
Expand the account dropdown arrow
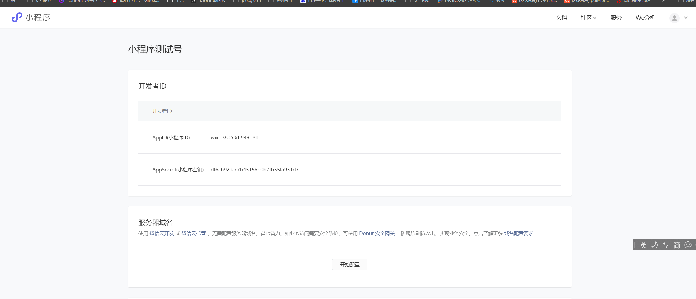click(x=686, y=18)
